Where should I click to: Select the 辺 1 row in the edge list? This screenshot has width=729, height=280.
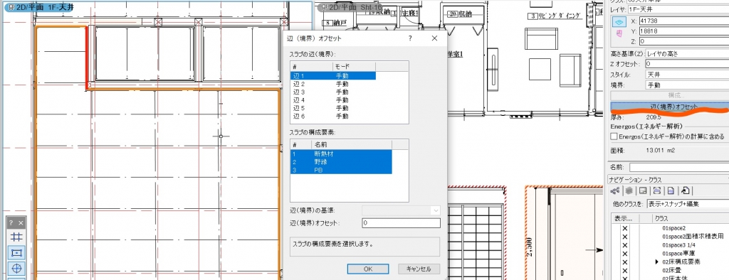click(x=333, y=76)
